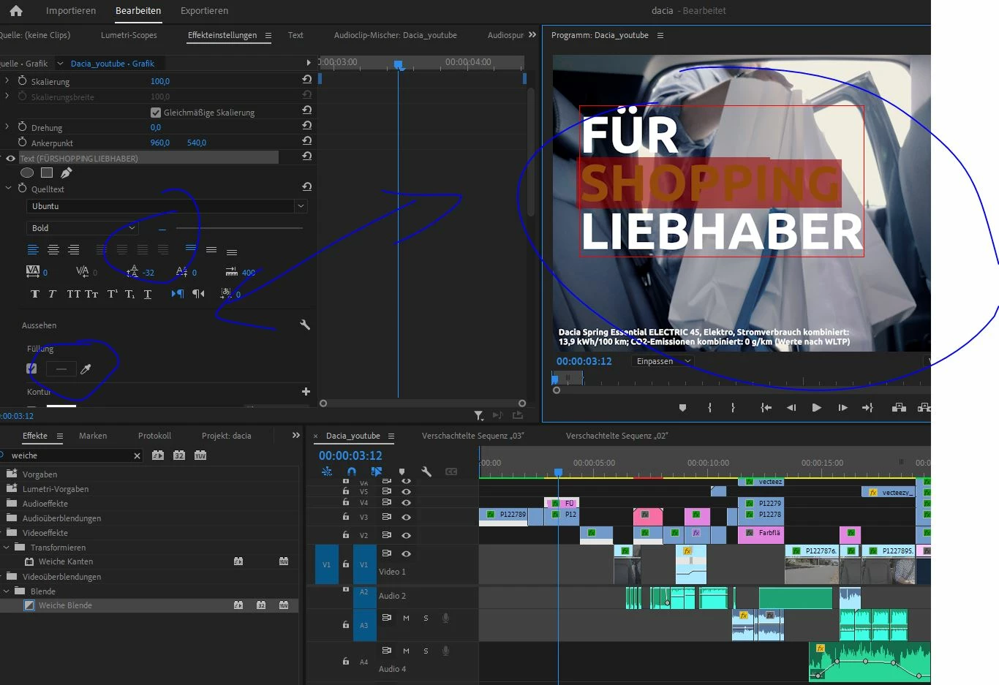999x685 pixels.
Task: Toggle the Füllung fill checkbox
Action: [x=31, y=369]
